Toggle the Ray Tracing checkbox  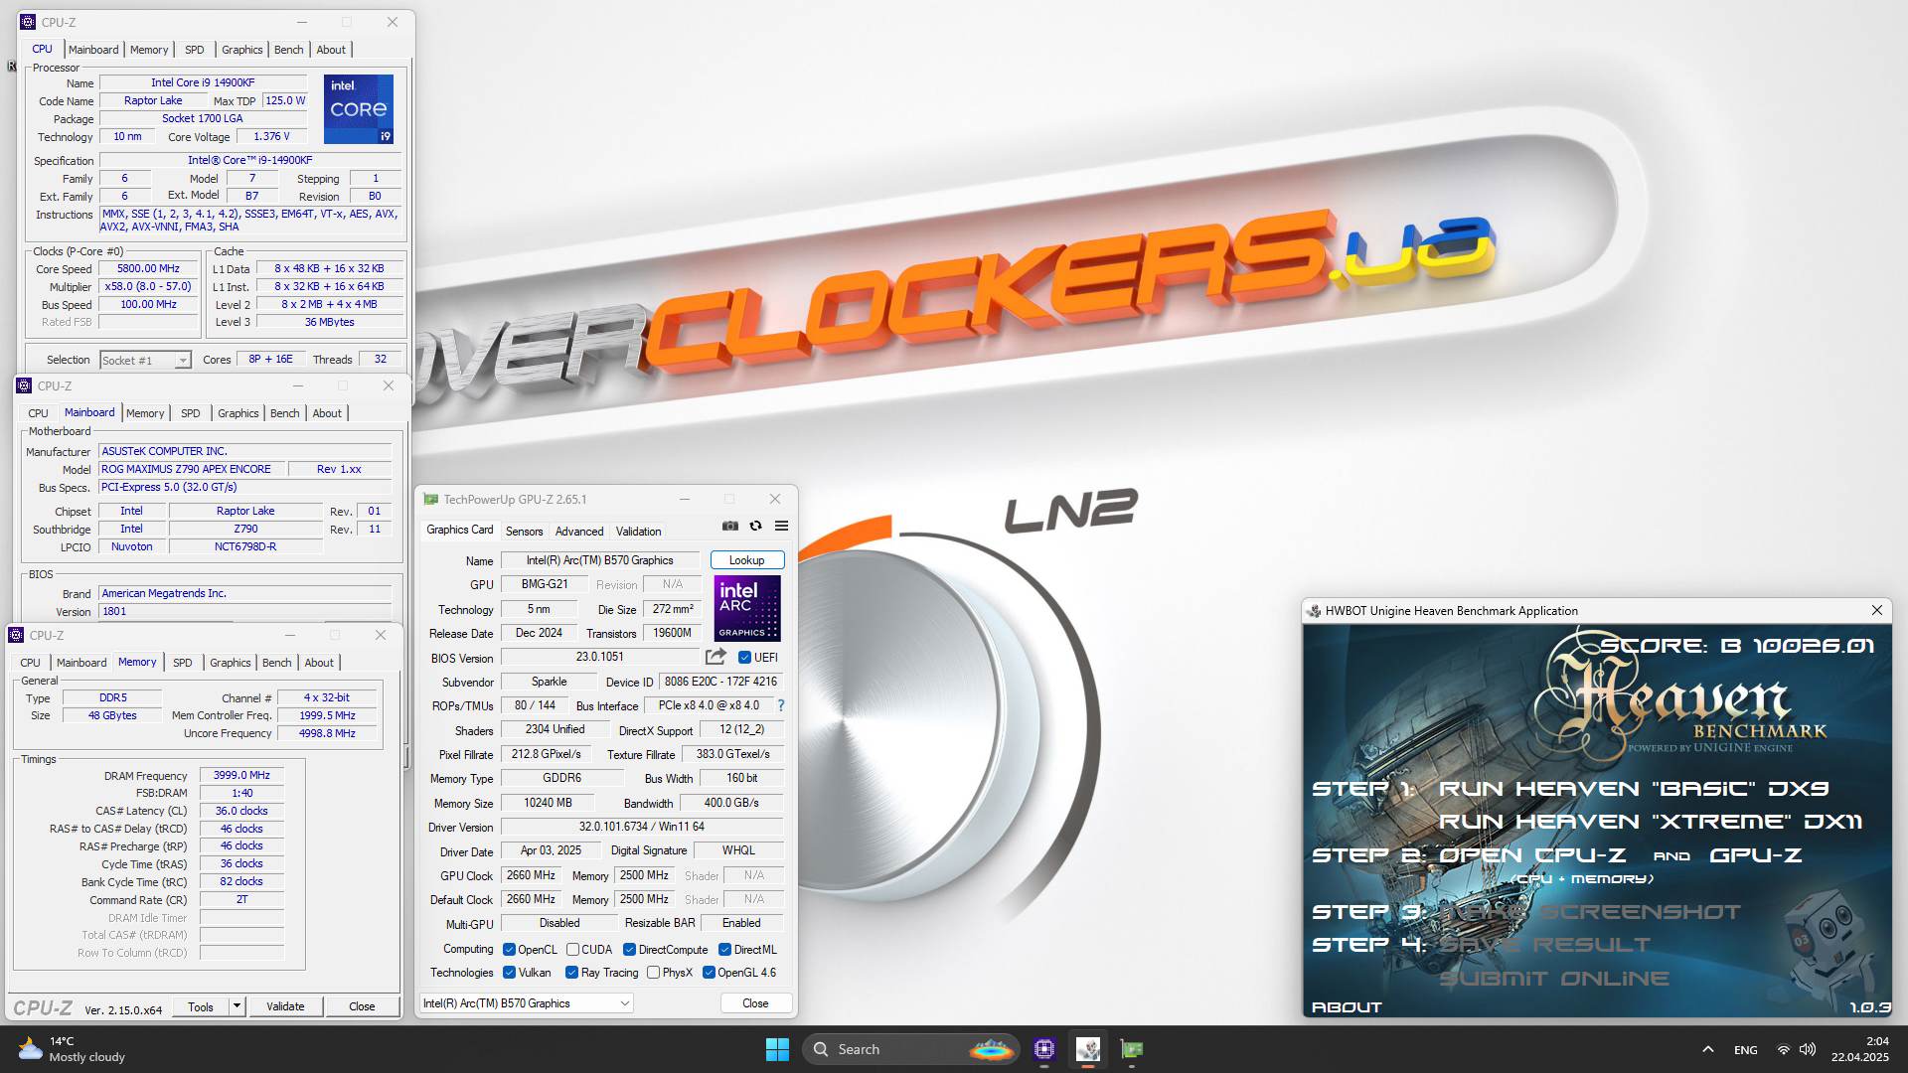571,973
